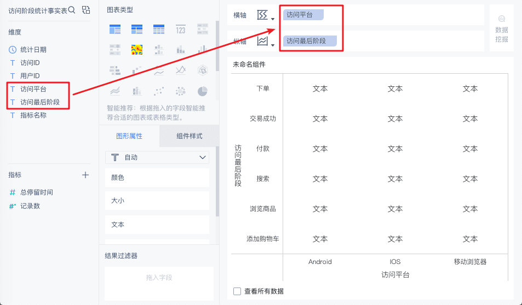Select the cross table chart type
The width and height of the screenshot is (522, 305).
(x=137, y=29)
